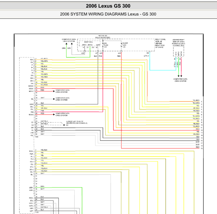Image resolution: width=217 pixels, height=214 pixels.
Task: Select the "SFL-" terminal label
Action: pos(32,167)
